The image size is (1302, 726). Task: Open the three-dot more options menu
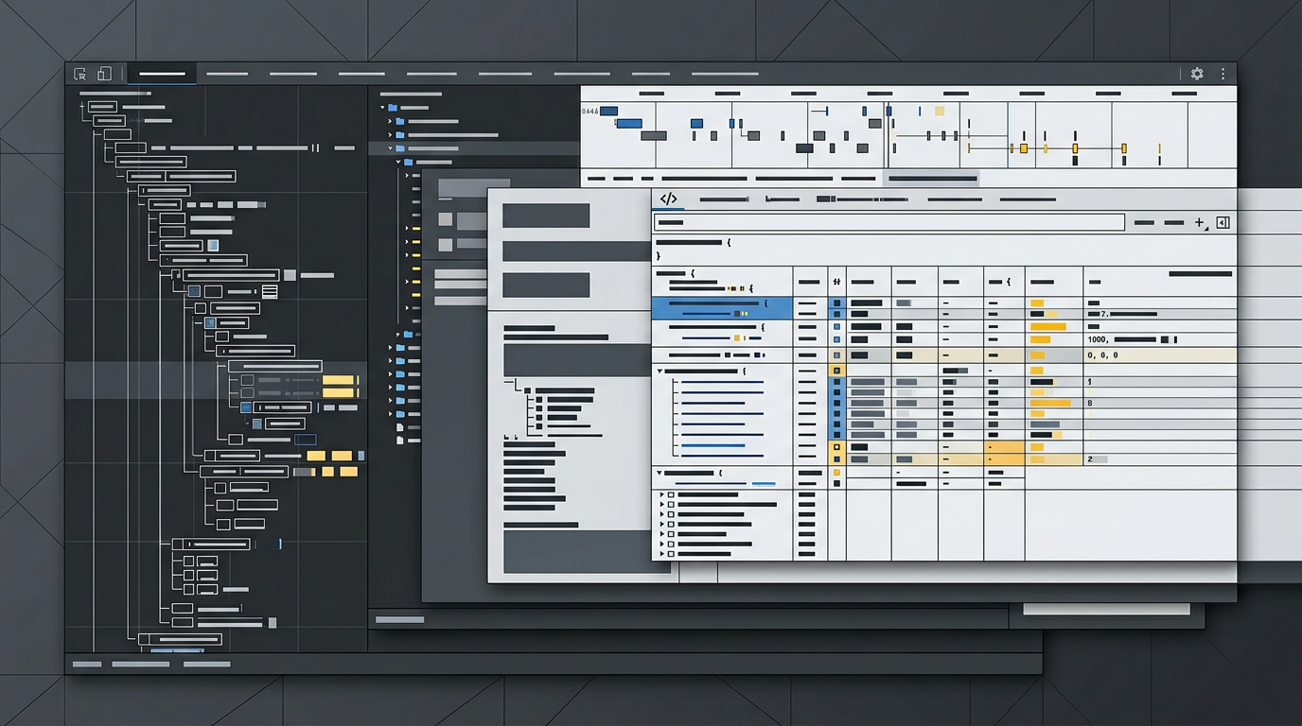point(1223,74)
